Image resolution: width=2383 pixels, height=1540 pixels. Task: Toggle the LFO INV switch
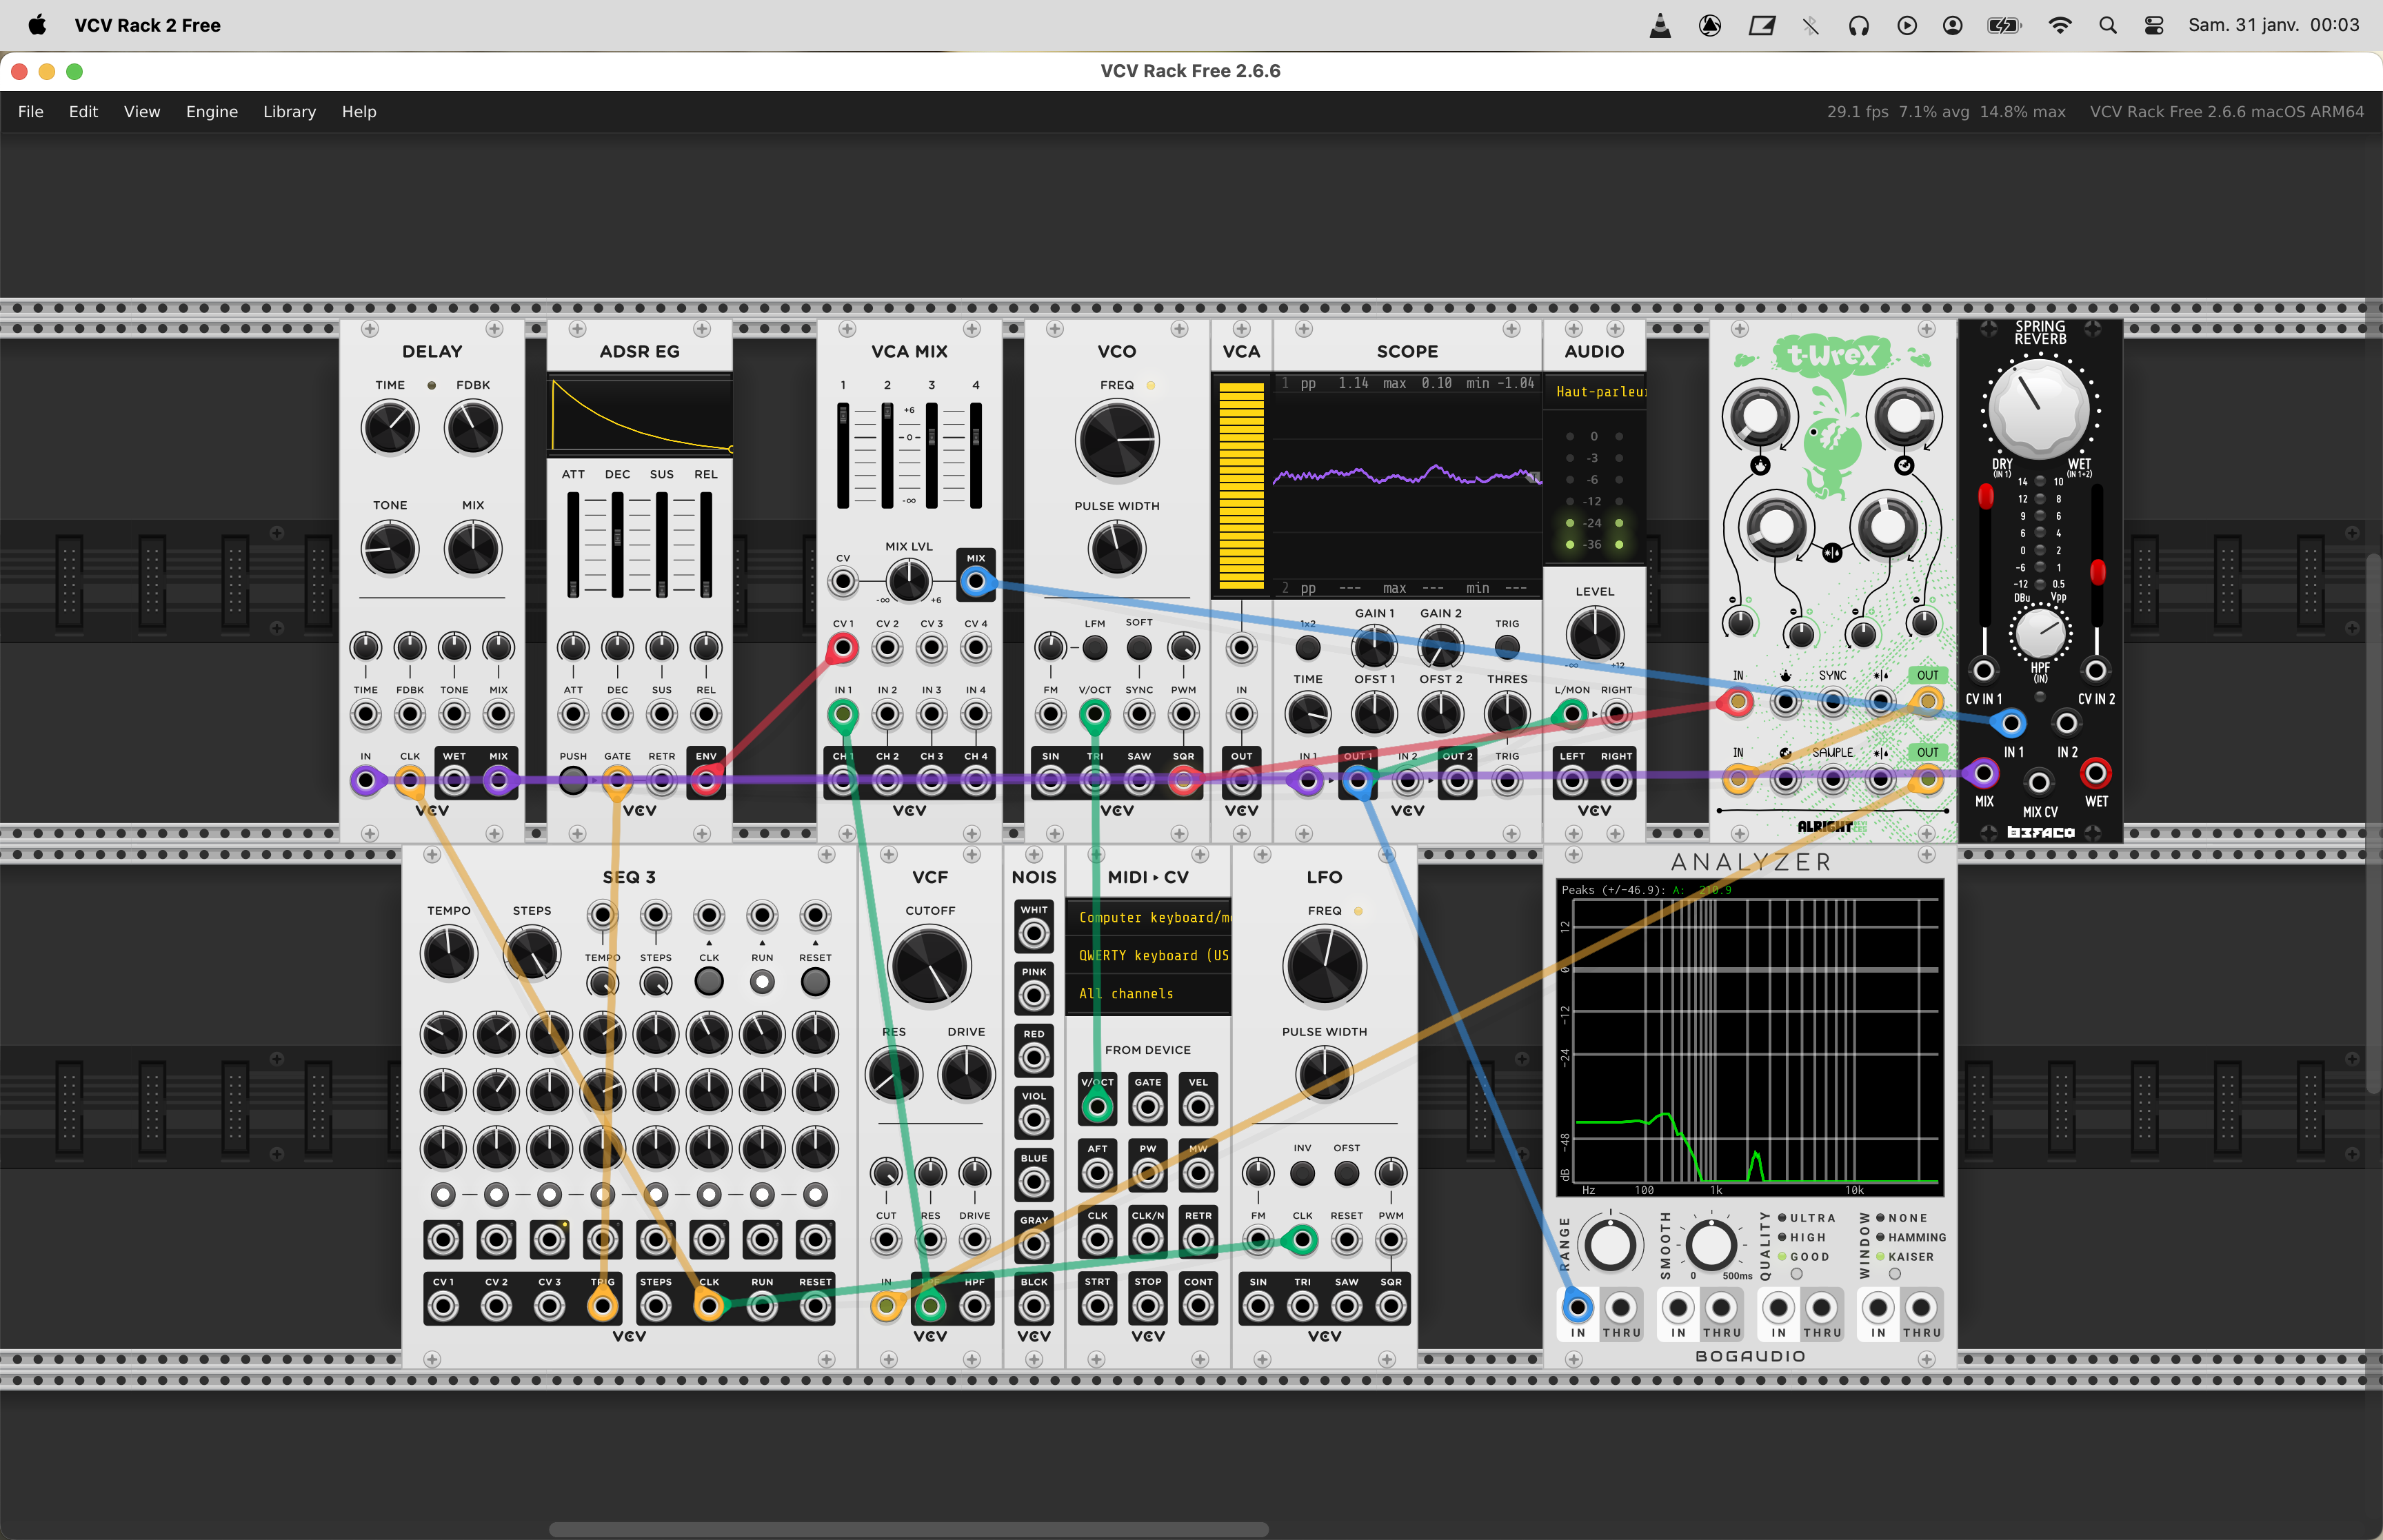(1302, 1173)
